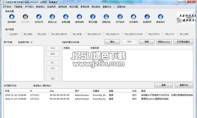Tick the 禁止删除 checkbox
The width and height of the screenshot is (197, 118).
pos(22,34)
